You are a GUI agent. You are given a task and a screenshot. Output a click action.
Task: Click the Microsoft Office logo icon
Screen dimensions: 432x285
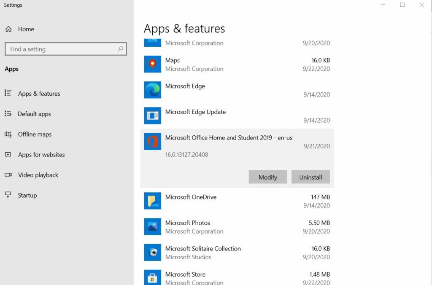(152, 142)
